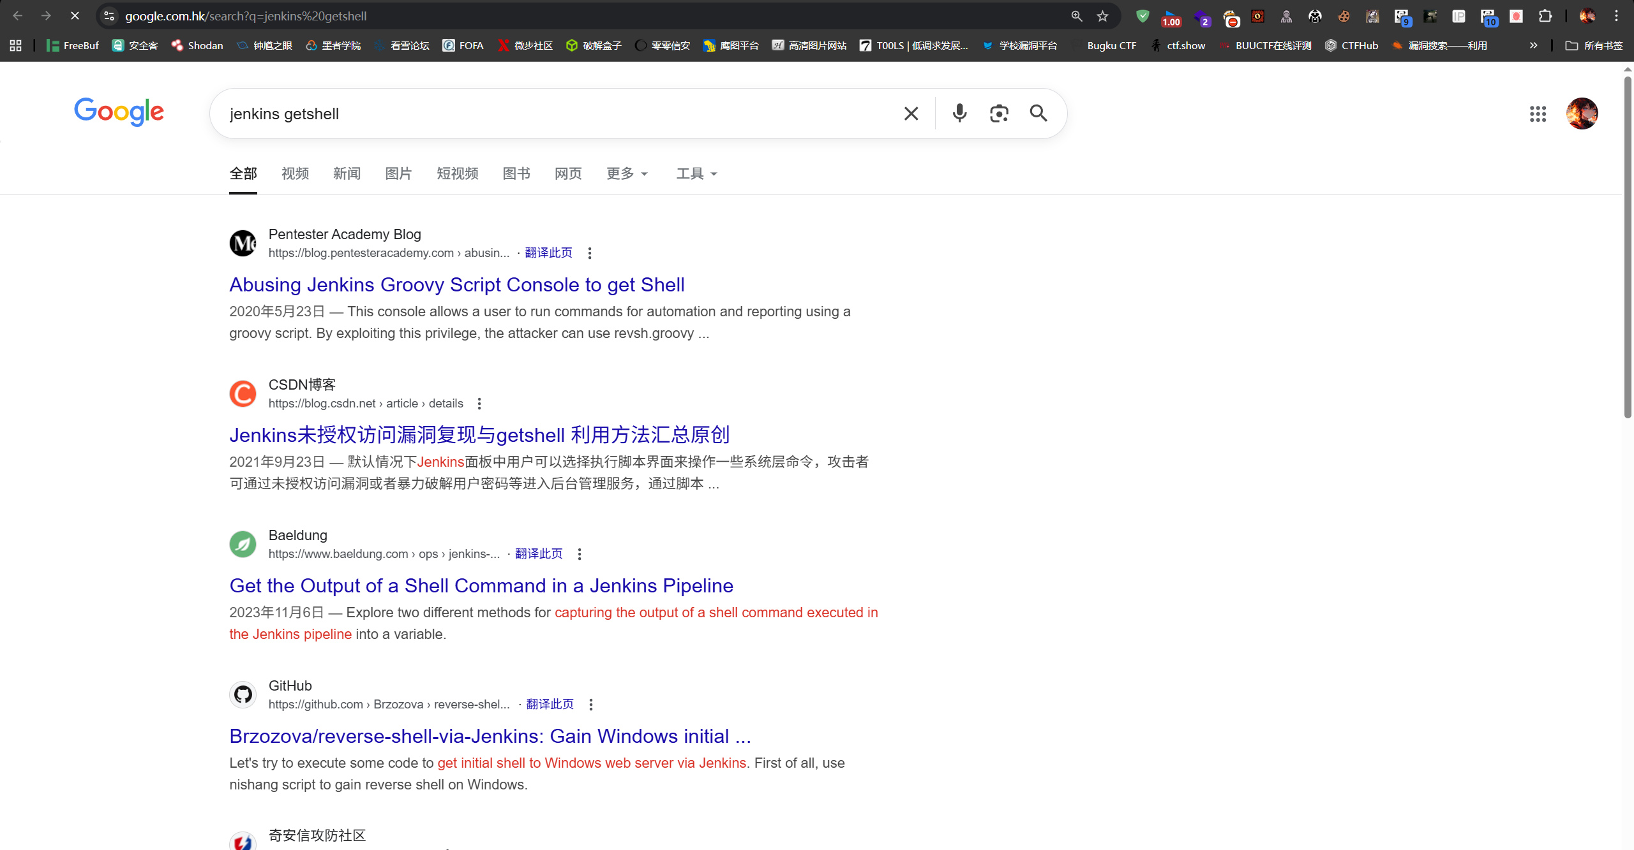Clear the search box with the X icon
Image resolution: width=1634 pixels, height=850 pixels.
[910, 114]
